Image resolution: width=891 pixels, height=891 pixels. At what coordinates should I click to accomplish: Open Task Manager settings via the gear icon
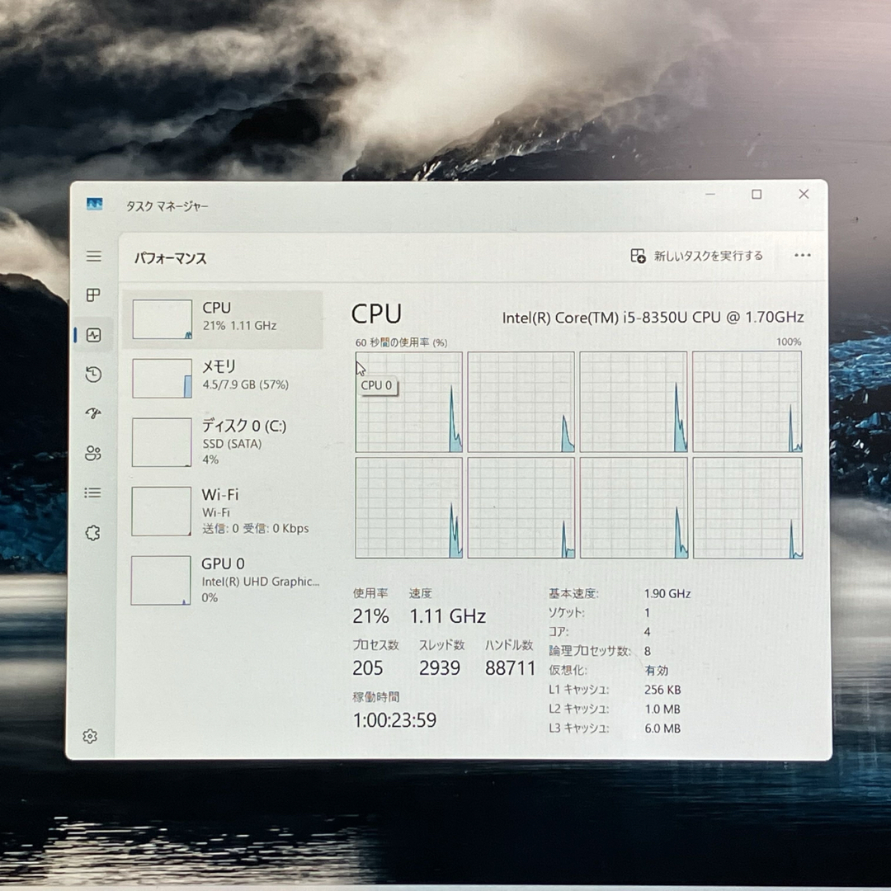coord(90,737)
